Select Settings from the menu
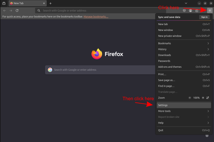The image size is (214, 142). (183, 105)
